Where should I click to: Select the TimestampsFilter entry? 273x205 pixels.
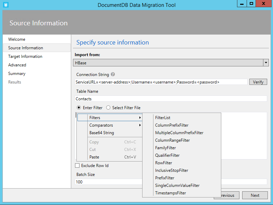pos(170,193)
